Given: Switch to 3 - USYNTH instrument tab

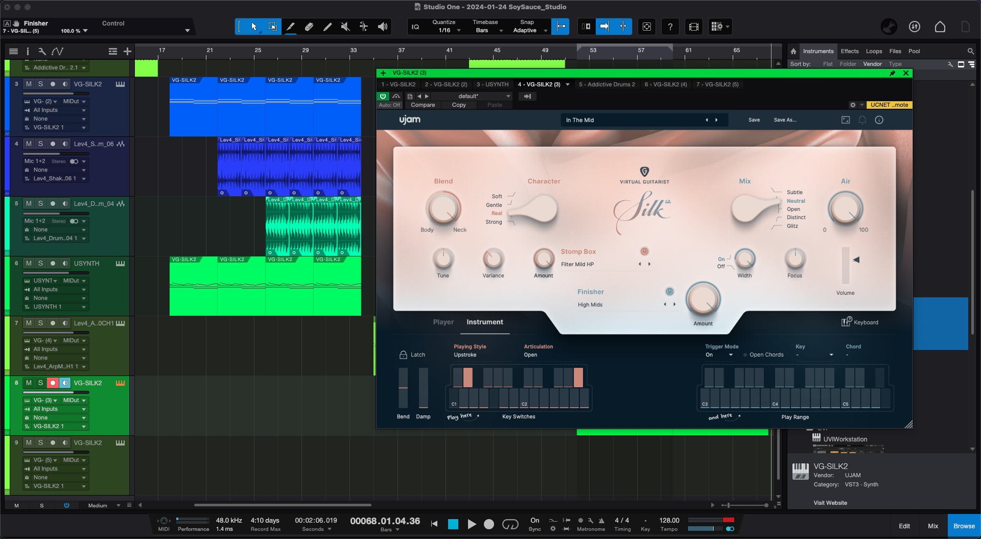Looking at the screenshot, I should point(493,85).
